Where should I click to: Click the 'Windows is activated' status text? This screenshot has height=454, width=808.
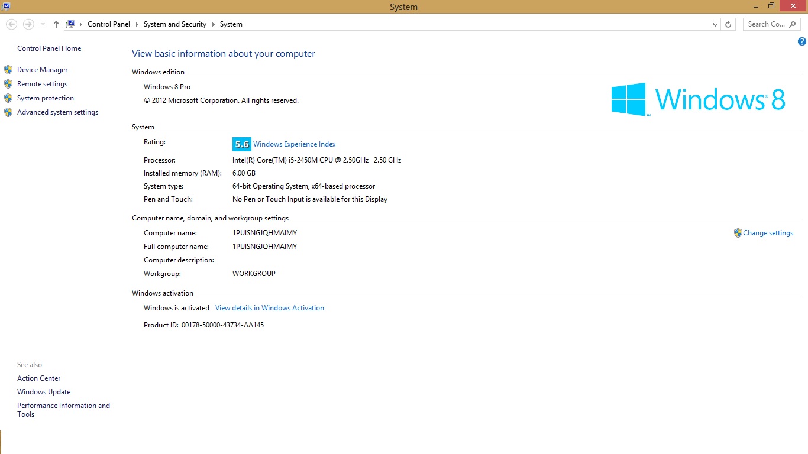(177, 308)
